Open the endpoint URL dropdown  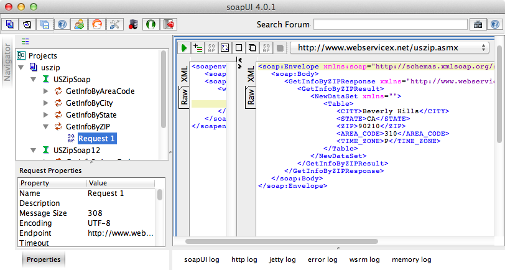[389, 48]
